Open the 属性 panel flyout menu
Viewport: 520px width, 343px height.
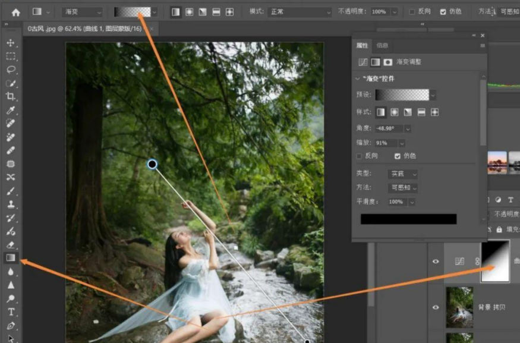(482, 45)
